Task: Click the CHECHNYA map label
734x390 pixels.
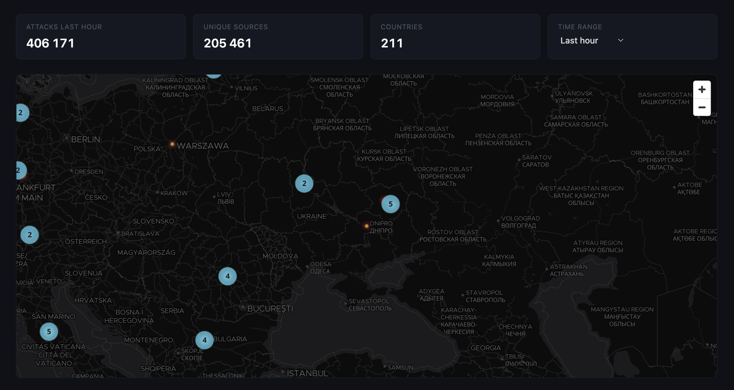Action: click(515, 326)
